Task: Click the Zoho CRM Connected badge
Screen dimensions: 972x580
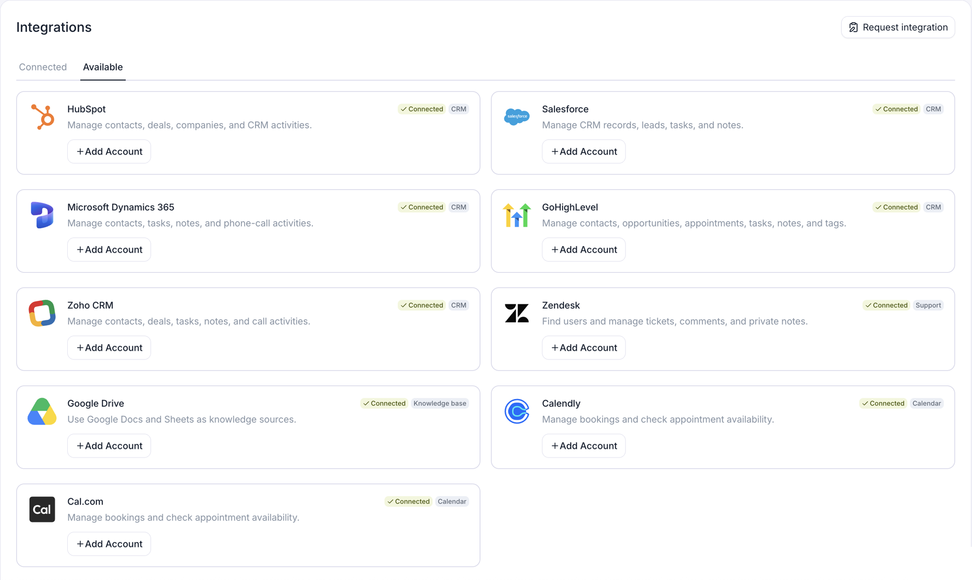Action: (x=421, y=305)
